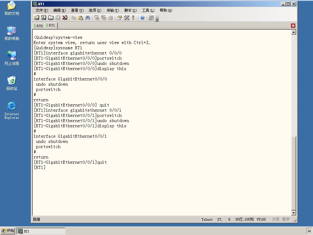Click the window resize grip
The image size is (313, 235).
point(295,220)
